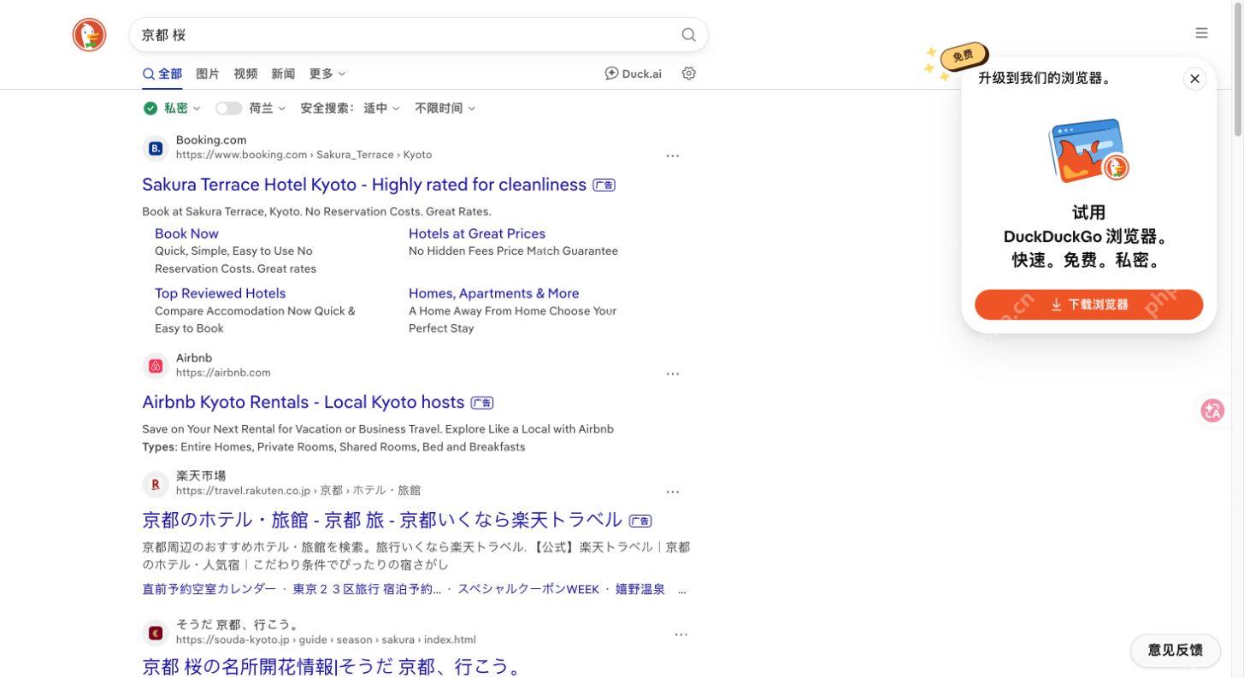The image size is (1244, 678).
Task: Open more options for Booking.com result
Action: [x=673, y=156]
